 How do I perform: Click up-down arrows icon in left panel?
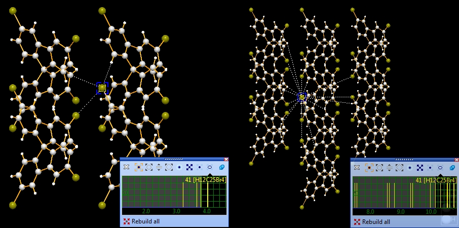point(159,167)
